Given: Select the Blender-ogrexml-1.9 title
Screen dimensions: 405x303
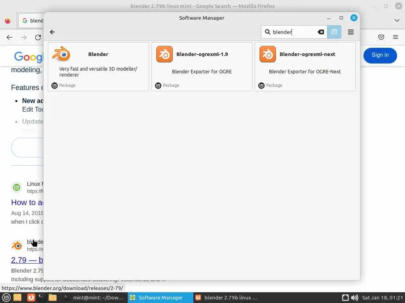Looking at the screenshot, I should tap(202, 54).
